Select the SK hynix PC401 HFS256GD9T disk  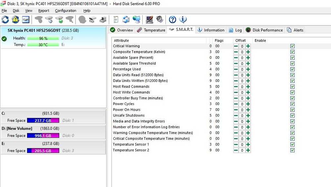[x=53, y=38]
